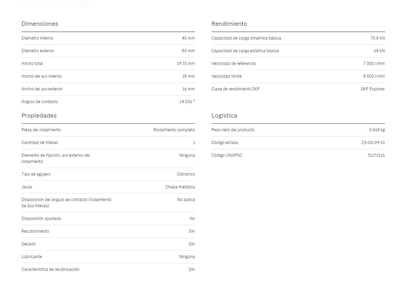Select the Diámetro interno row label
The image size is (406, 288).
pyautogui.click(x=37, y=38)
